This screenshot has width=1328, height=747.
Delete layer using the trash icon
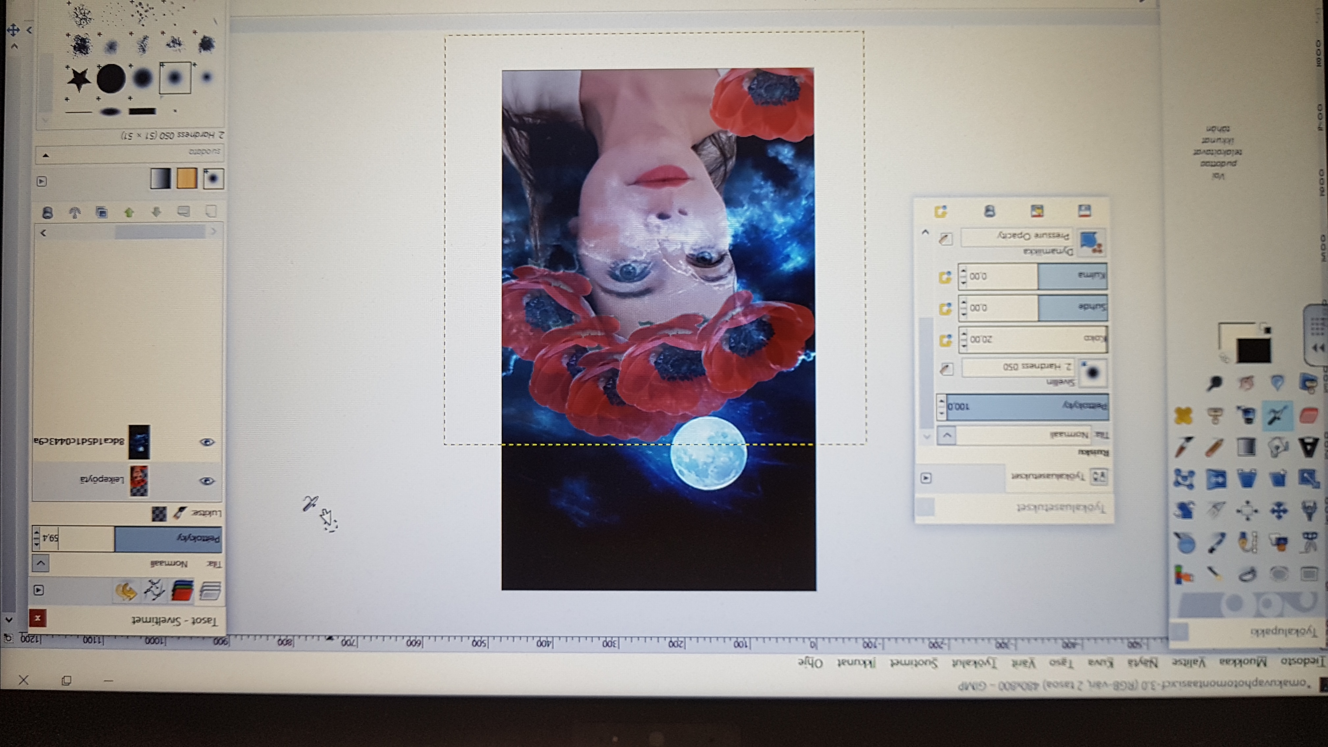click(47, 212)
